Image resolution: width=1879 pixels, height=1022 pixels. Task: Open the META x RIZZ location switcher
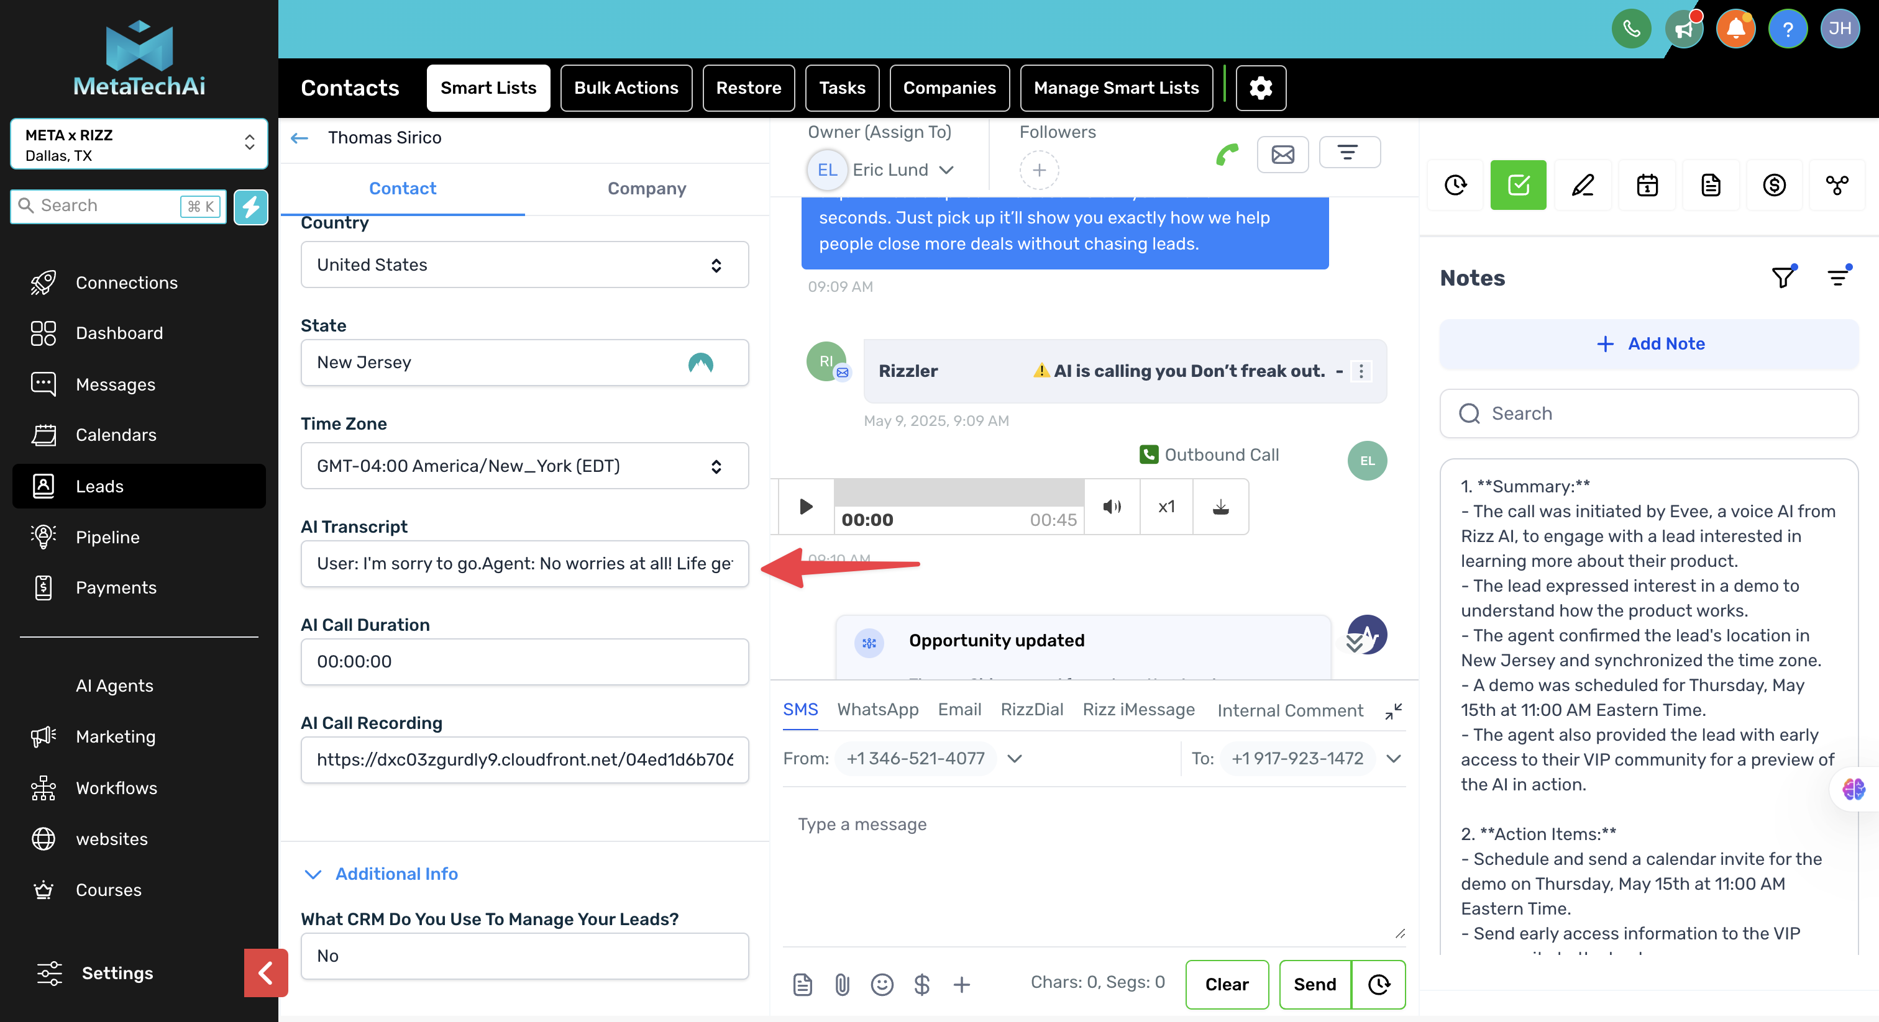(x=139, y=144)
